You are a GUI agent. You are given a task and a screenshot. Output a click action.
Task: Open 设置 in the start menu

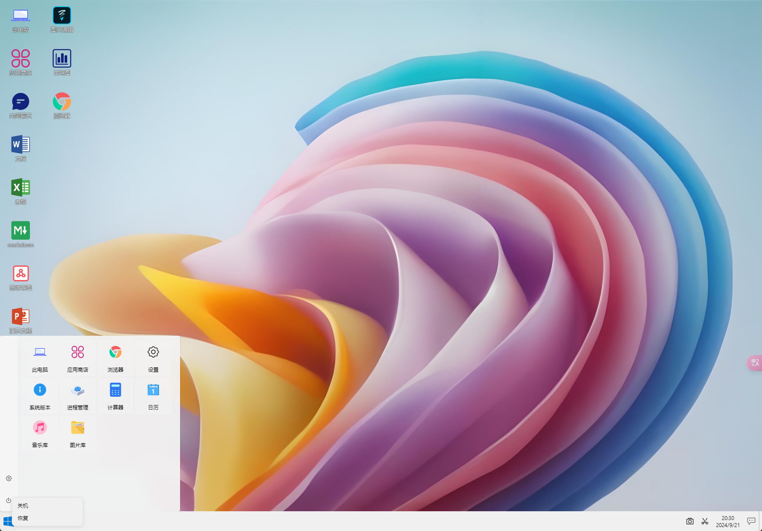pos(153,359)
